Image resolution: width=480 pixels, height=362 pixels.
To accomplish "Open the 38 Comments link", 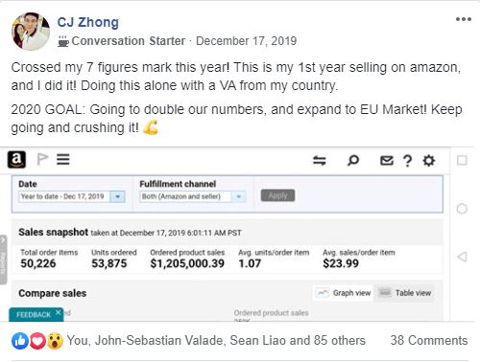I will click(429, 340).
